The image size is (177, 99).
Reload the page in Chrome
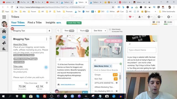[x=12, y=7]
